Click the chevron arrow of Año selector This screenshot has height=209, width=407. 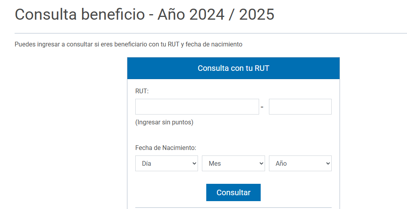[x=328, y=163]
